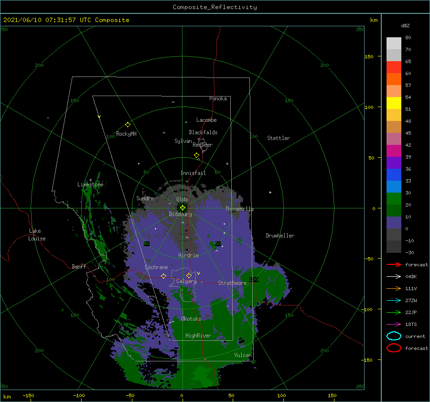Click the ThreeHills label

click(x=240, y=209)
